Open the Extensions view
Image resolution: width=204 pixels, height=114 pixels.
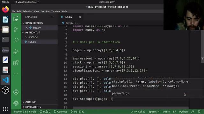coord(16,63)
